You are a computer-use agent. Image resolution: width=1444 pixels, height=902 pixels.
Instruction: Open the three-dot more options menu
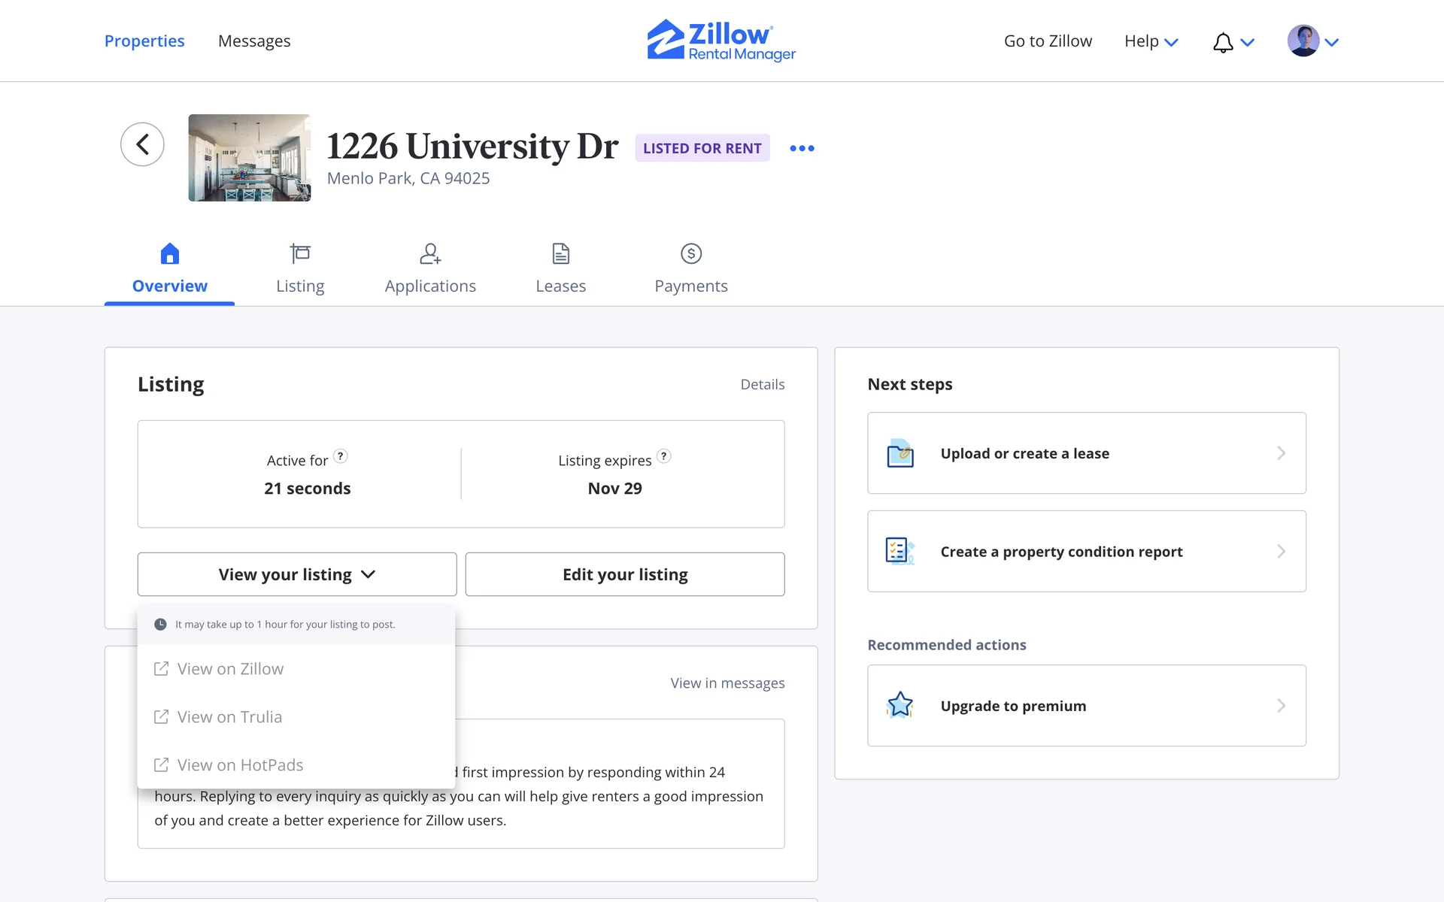point(802,148)
